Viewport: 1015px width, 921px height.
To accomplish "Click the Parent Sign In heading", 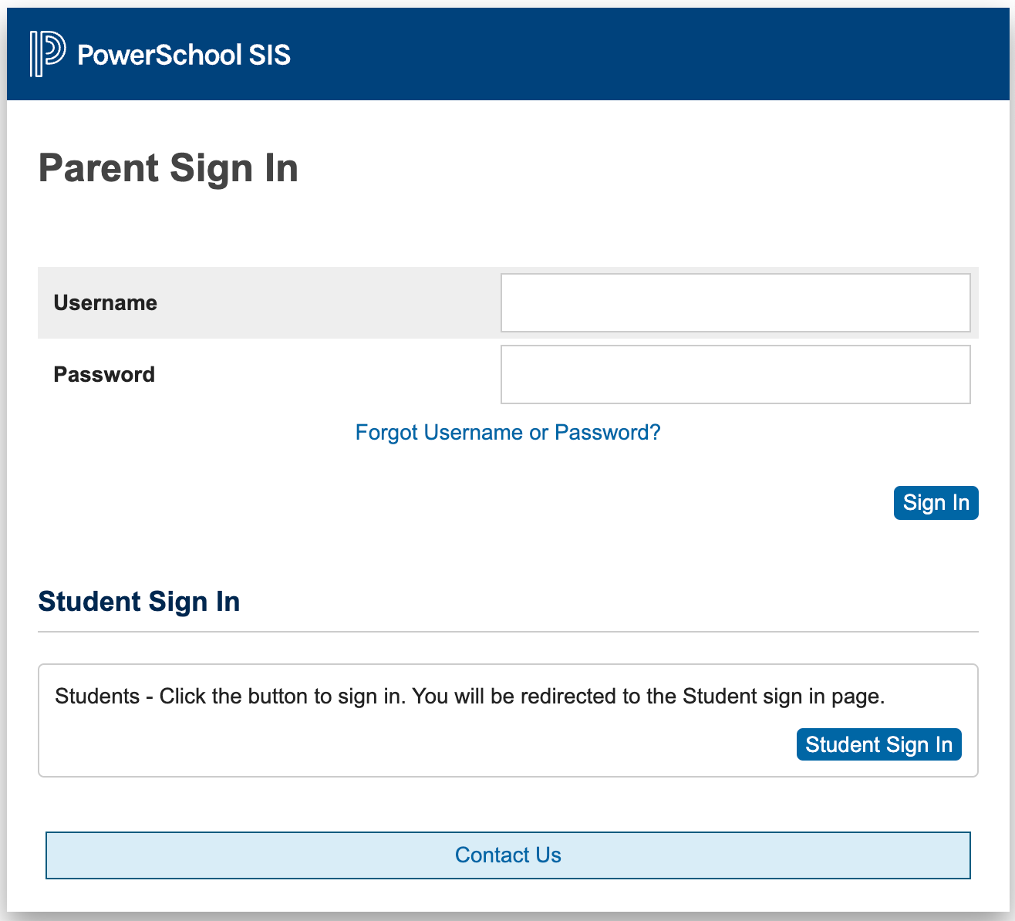I will (168, 168).
